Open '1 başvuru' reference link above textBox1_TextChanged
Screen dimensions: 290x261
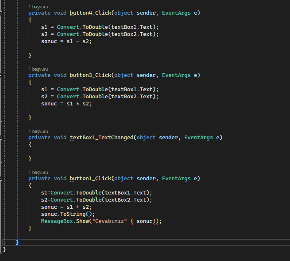(x=38, y=132)
